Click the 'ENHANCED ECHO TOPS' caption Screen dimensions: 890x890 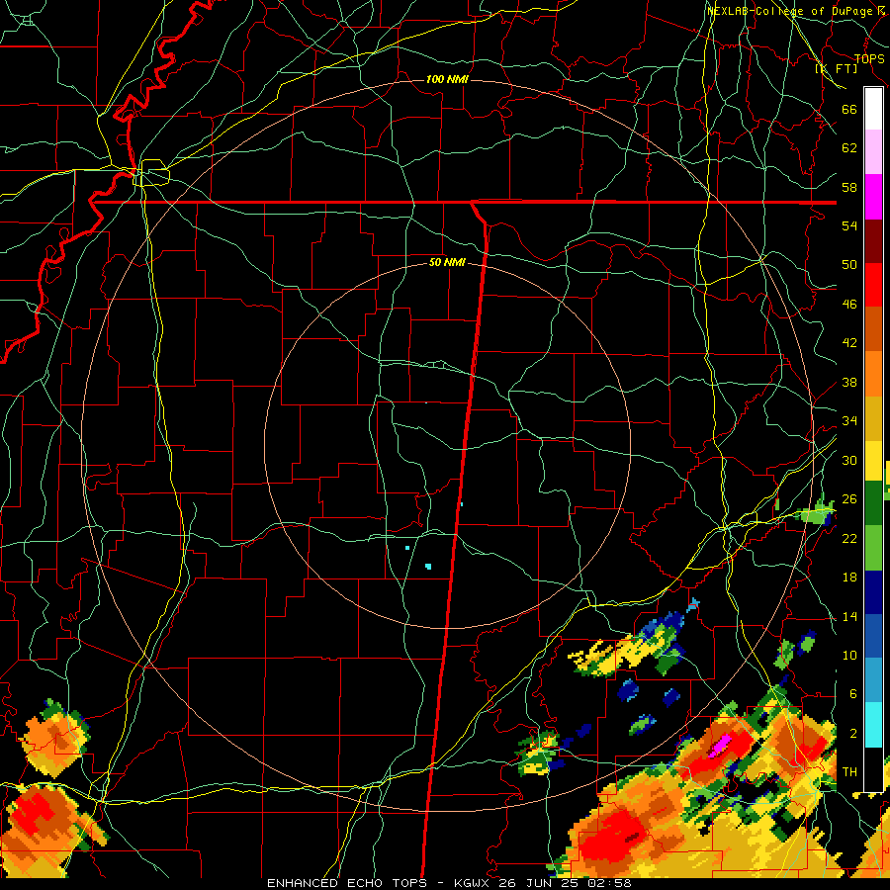(x=347, y=883)
